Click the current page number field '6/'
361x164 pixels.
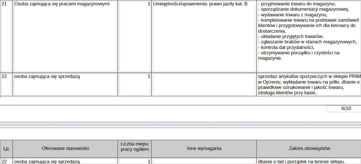[x=336, y=109]
